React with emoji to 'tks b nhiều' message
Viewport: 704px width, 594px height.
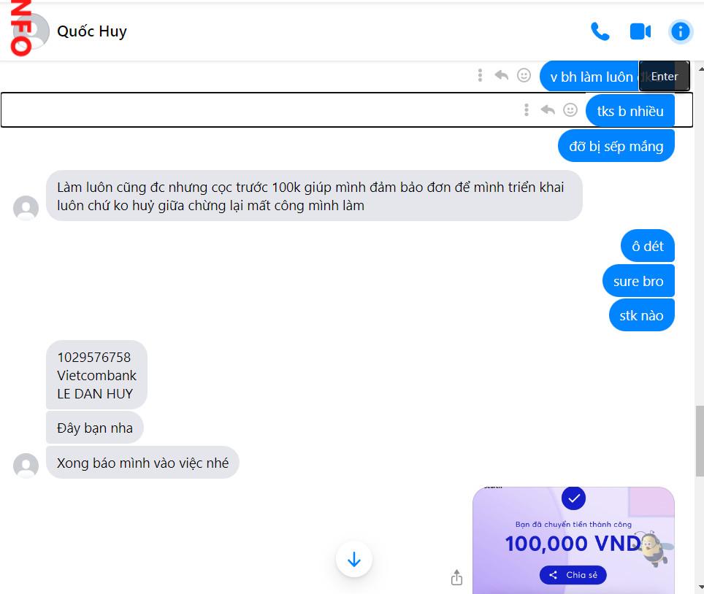(x=570, y=110)
